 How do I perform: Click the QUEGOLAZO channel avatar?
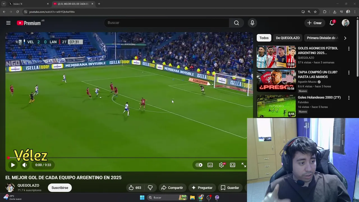point(10,187)
